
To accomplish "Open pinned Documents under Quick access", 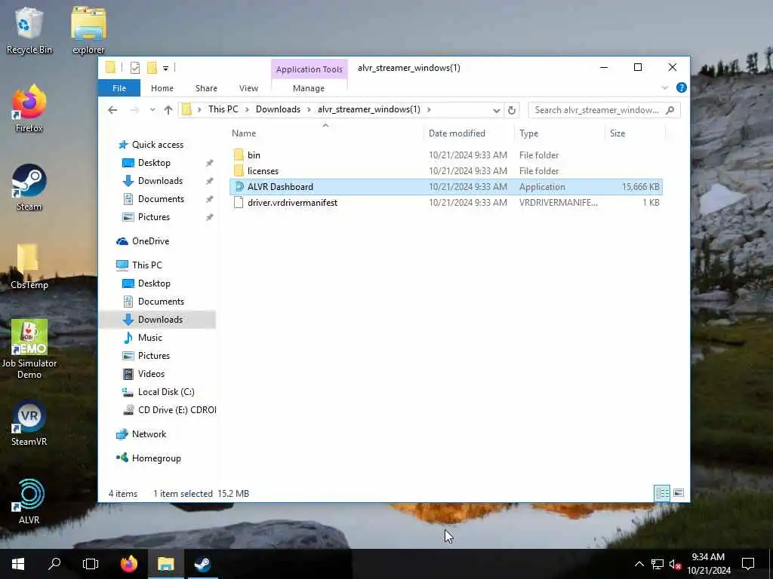I will pyautogui.click(x=161, y=199).
